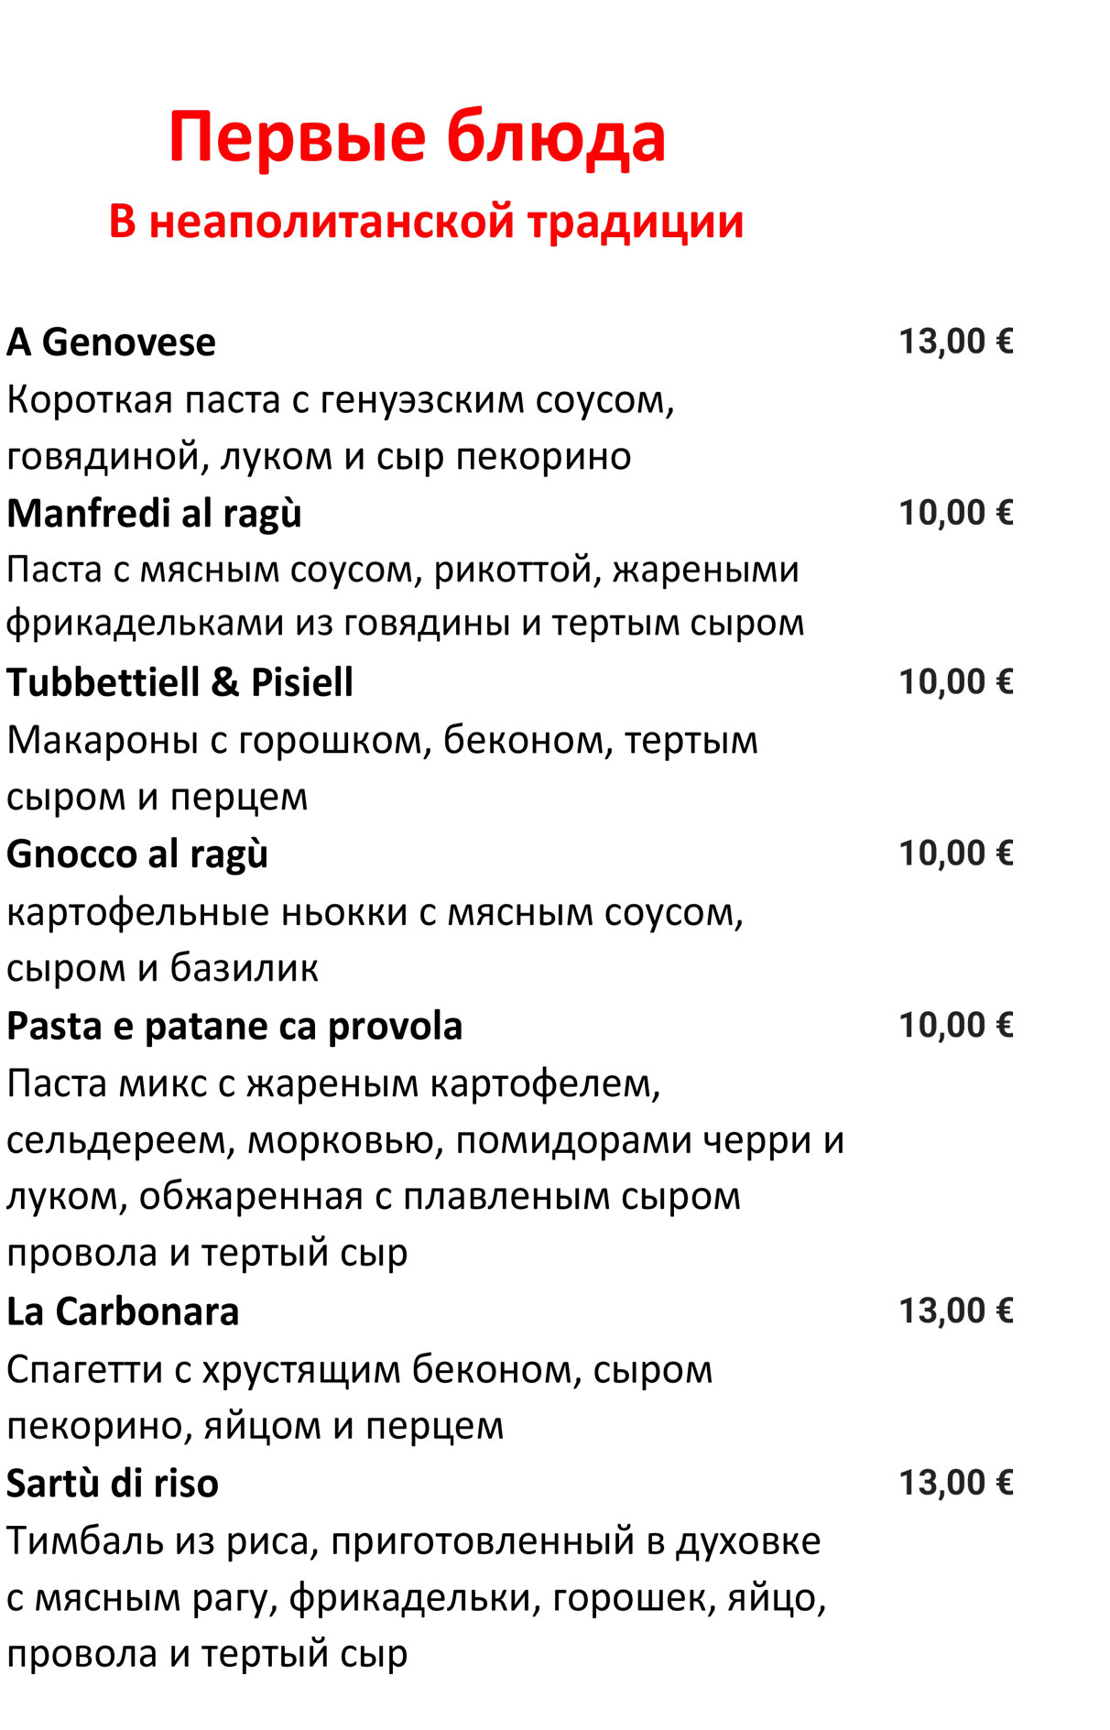Click the "A Genovese" dish name
The width and height of the screenshot is (1110, 1730).
coord(111,343)
